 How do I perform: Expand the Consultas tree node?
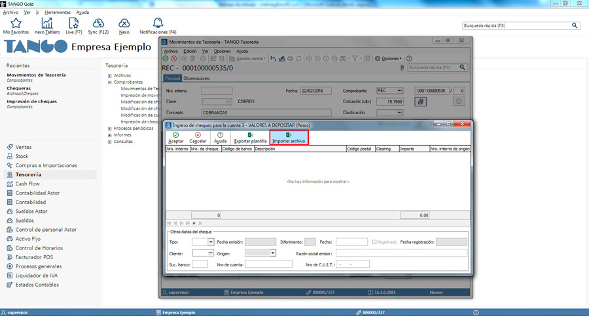tap(110, 142)
